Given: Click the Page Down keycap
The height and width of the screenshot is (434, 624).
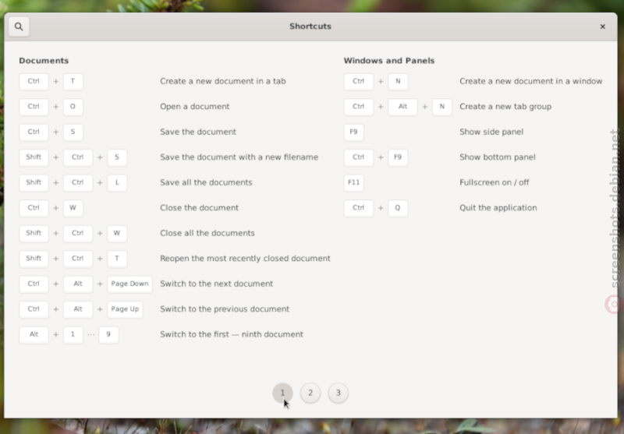Looking at the screenshot, I should pos(129,284).
